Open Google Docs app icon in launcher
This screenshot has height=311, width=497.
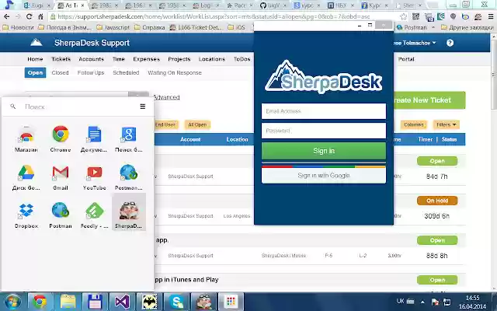coord(94,138)
